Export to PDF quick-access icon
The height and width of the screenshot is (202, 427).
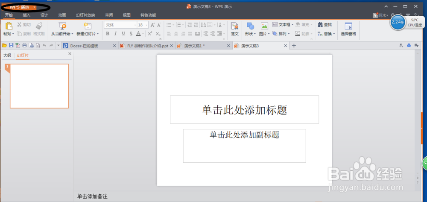click(x=18, y=45)
